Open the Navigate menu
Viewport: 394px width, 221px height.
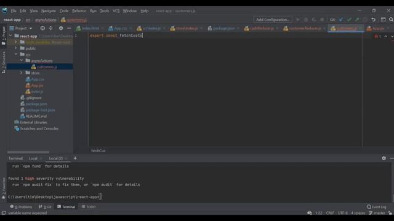pos(49,11)
